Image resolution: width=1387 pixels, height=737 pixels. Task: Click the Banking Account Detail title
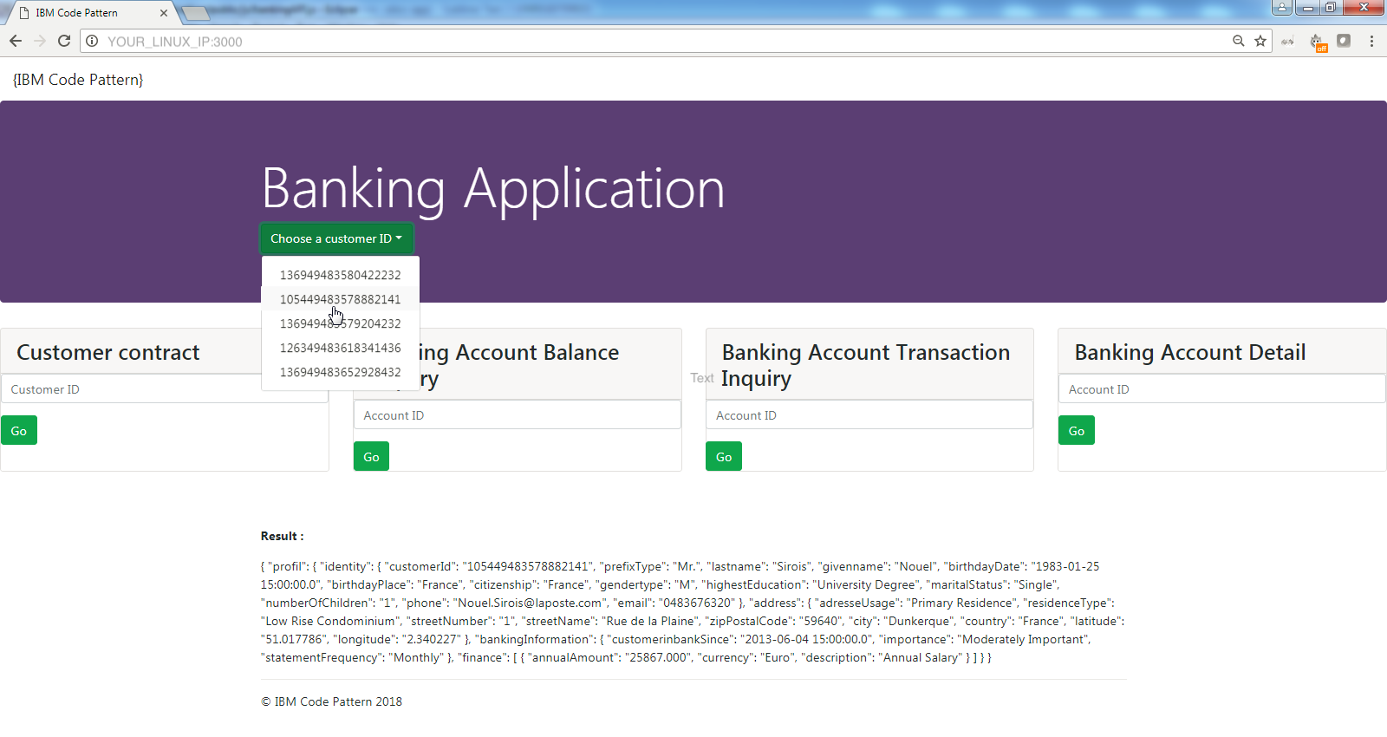1190,353
